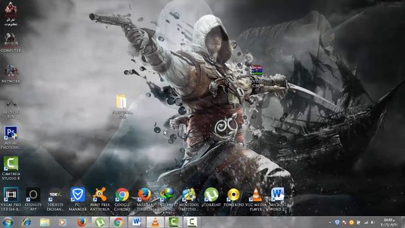
Task: Launch the Adobe Photoshop desktop shortcut
Action: [11, 137]
